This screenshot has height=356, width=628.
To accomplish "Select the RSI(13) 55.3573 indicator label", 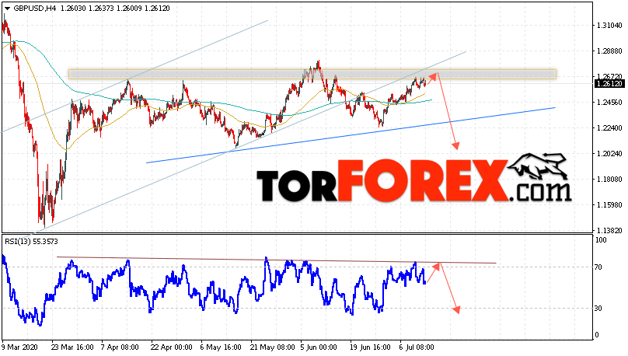I will (x=31, y=242).
